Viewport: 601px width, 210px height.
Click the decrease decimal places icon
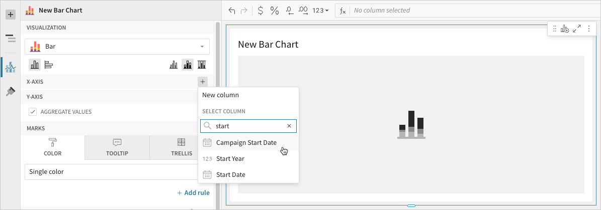coord(289,11)
